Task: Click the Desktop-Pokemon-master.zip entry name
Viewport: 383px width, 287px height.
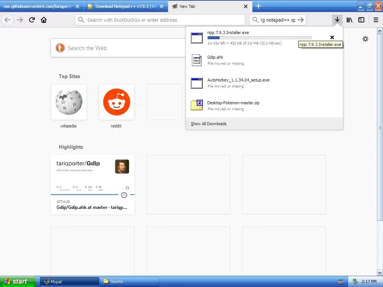Action: pos(233,103)
